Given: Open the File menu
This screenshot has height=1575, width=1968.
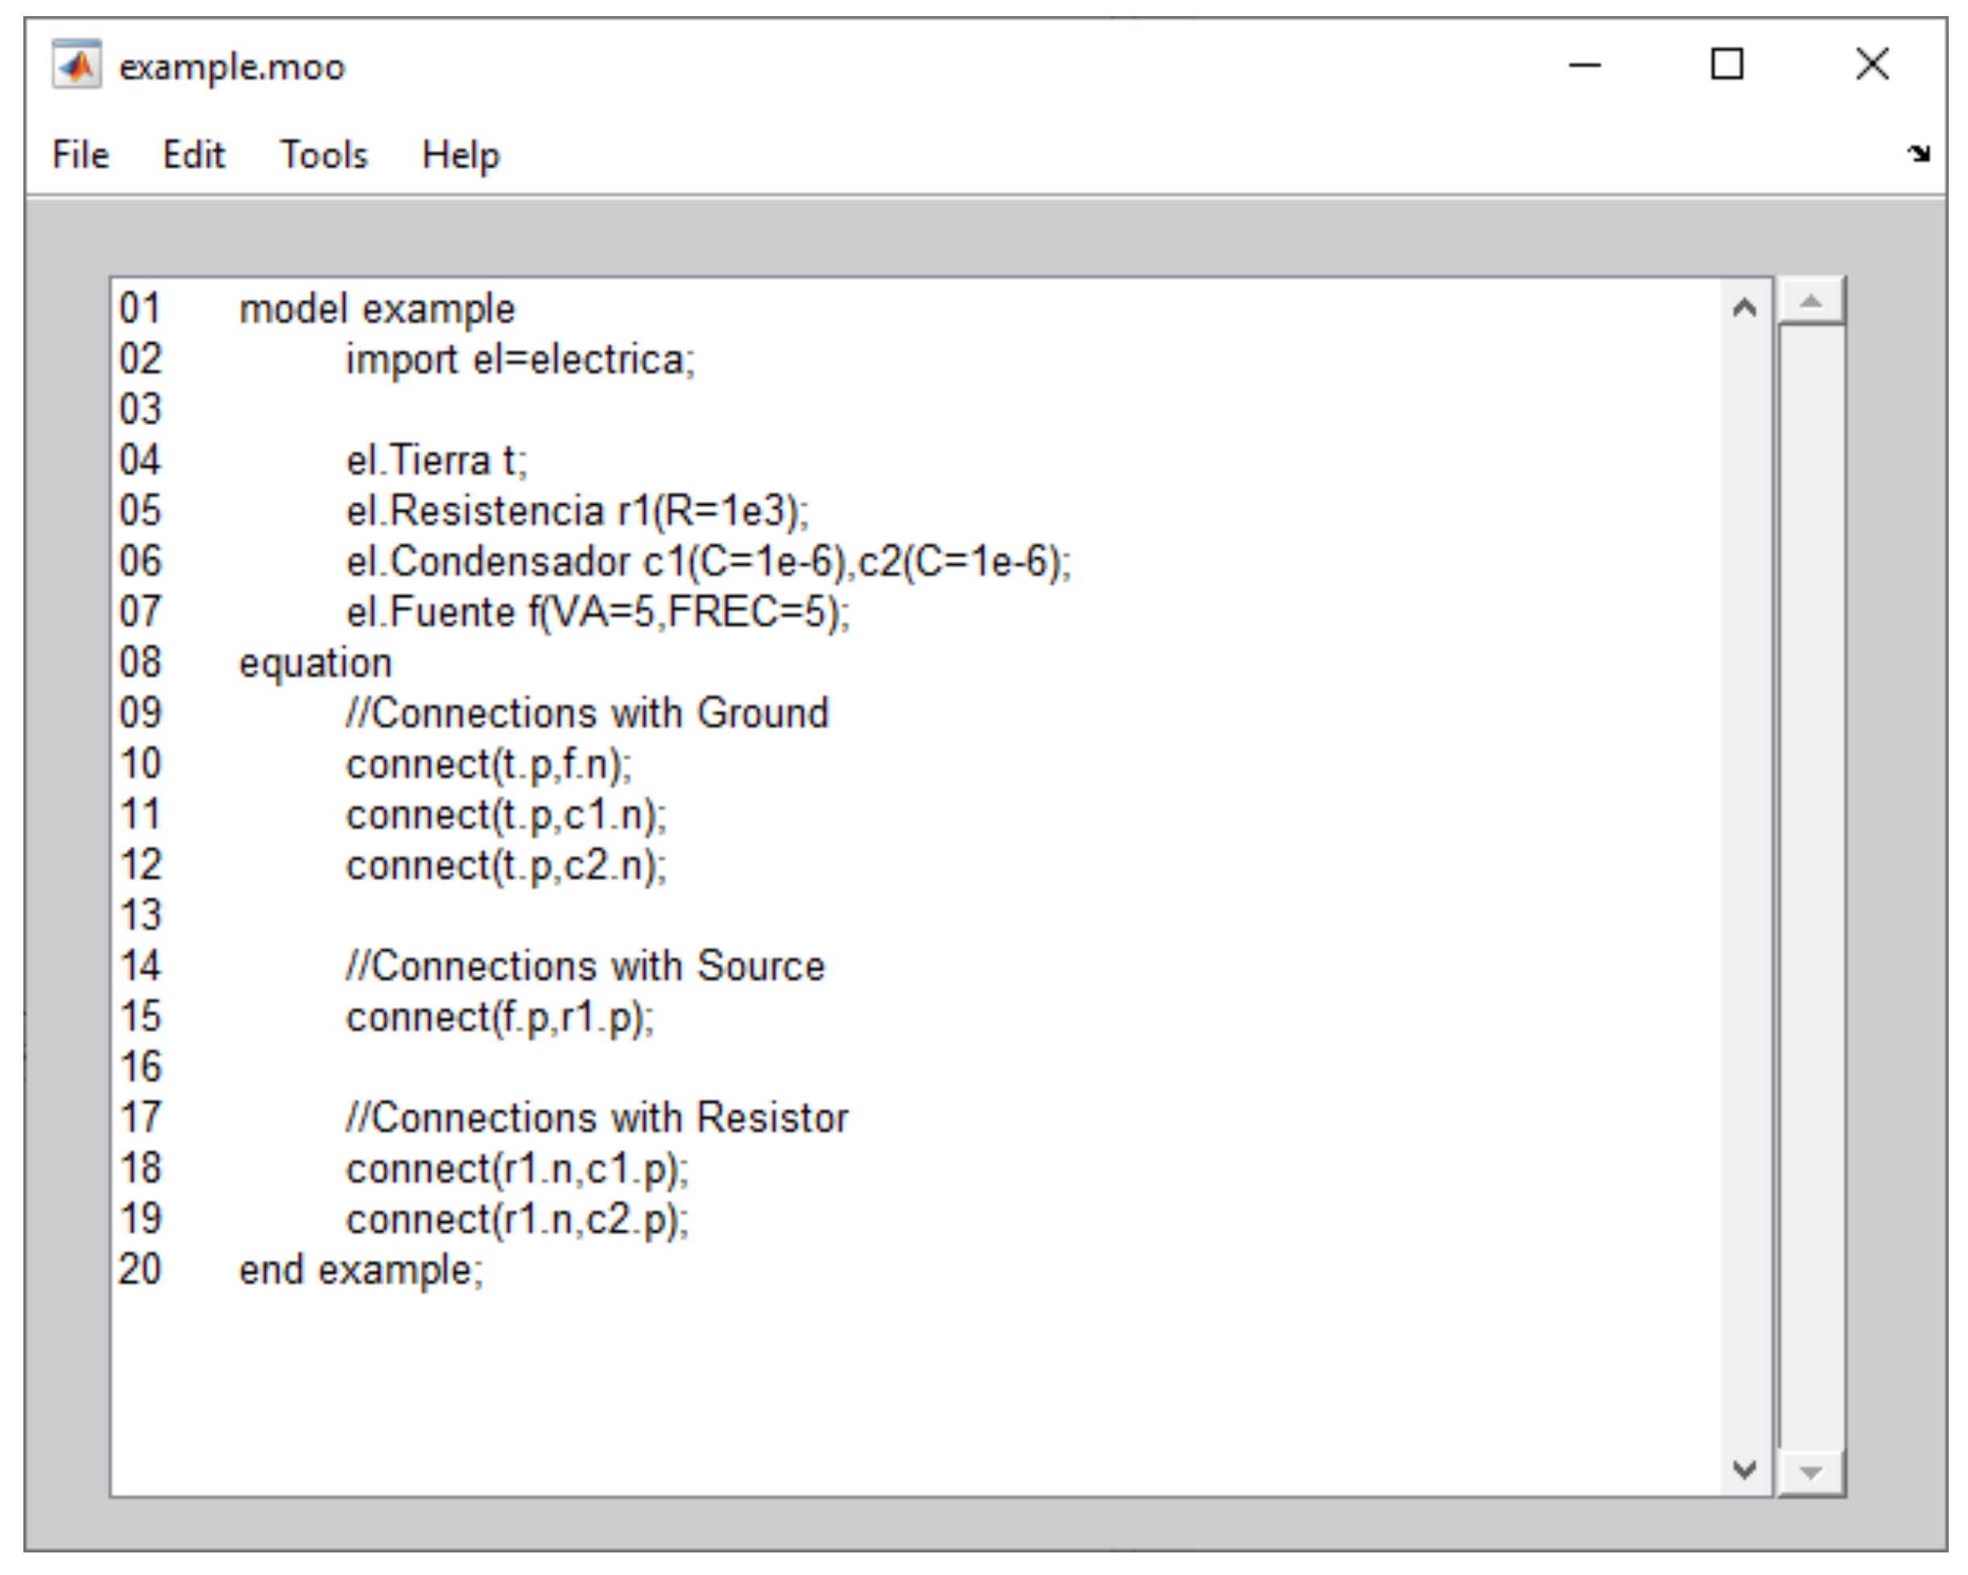Looking at the screenshot, I should pyautogui.click(x=81, y=155).
